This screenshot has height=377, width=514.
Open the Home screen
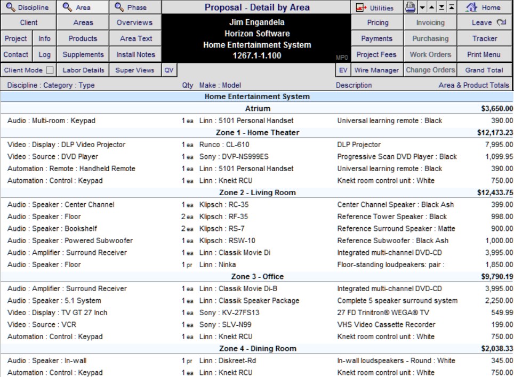tap(485, 7)
